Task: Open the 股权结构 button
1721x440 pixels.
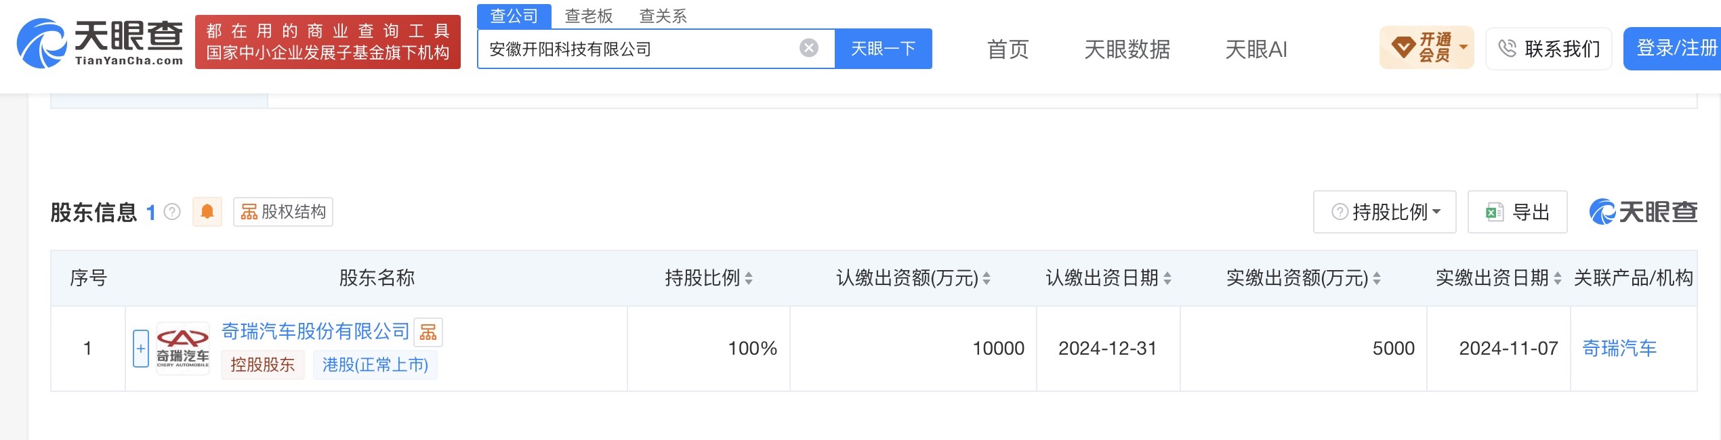Action: click(x=283, y=212)
